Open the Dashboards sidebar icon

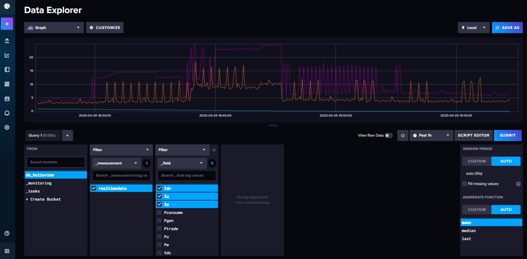[x=7, y=84]
